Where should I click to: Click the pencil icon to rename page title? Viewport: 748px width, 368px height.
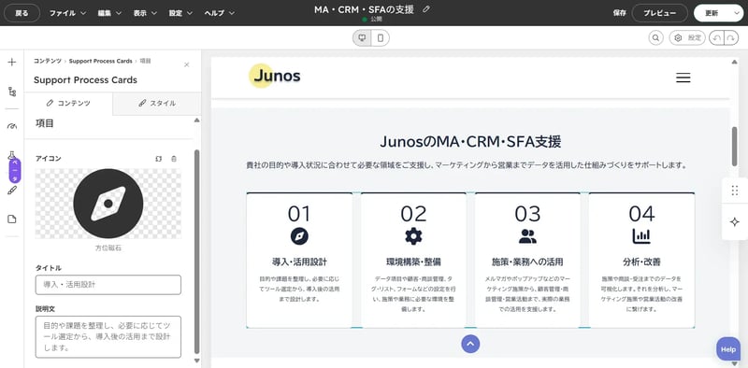click(426, 9)
